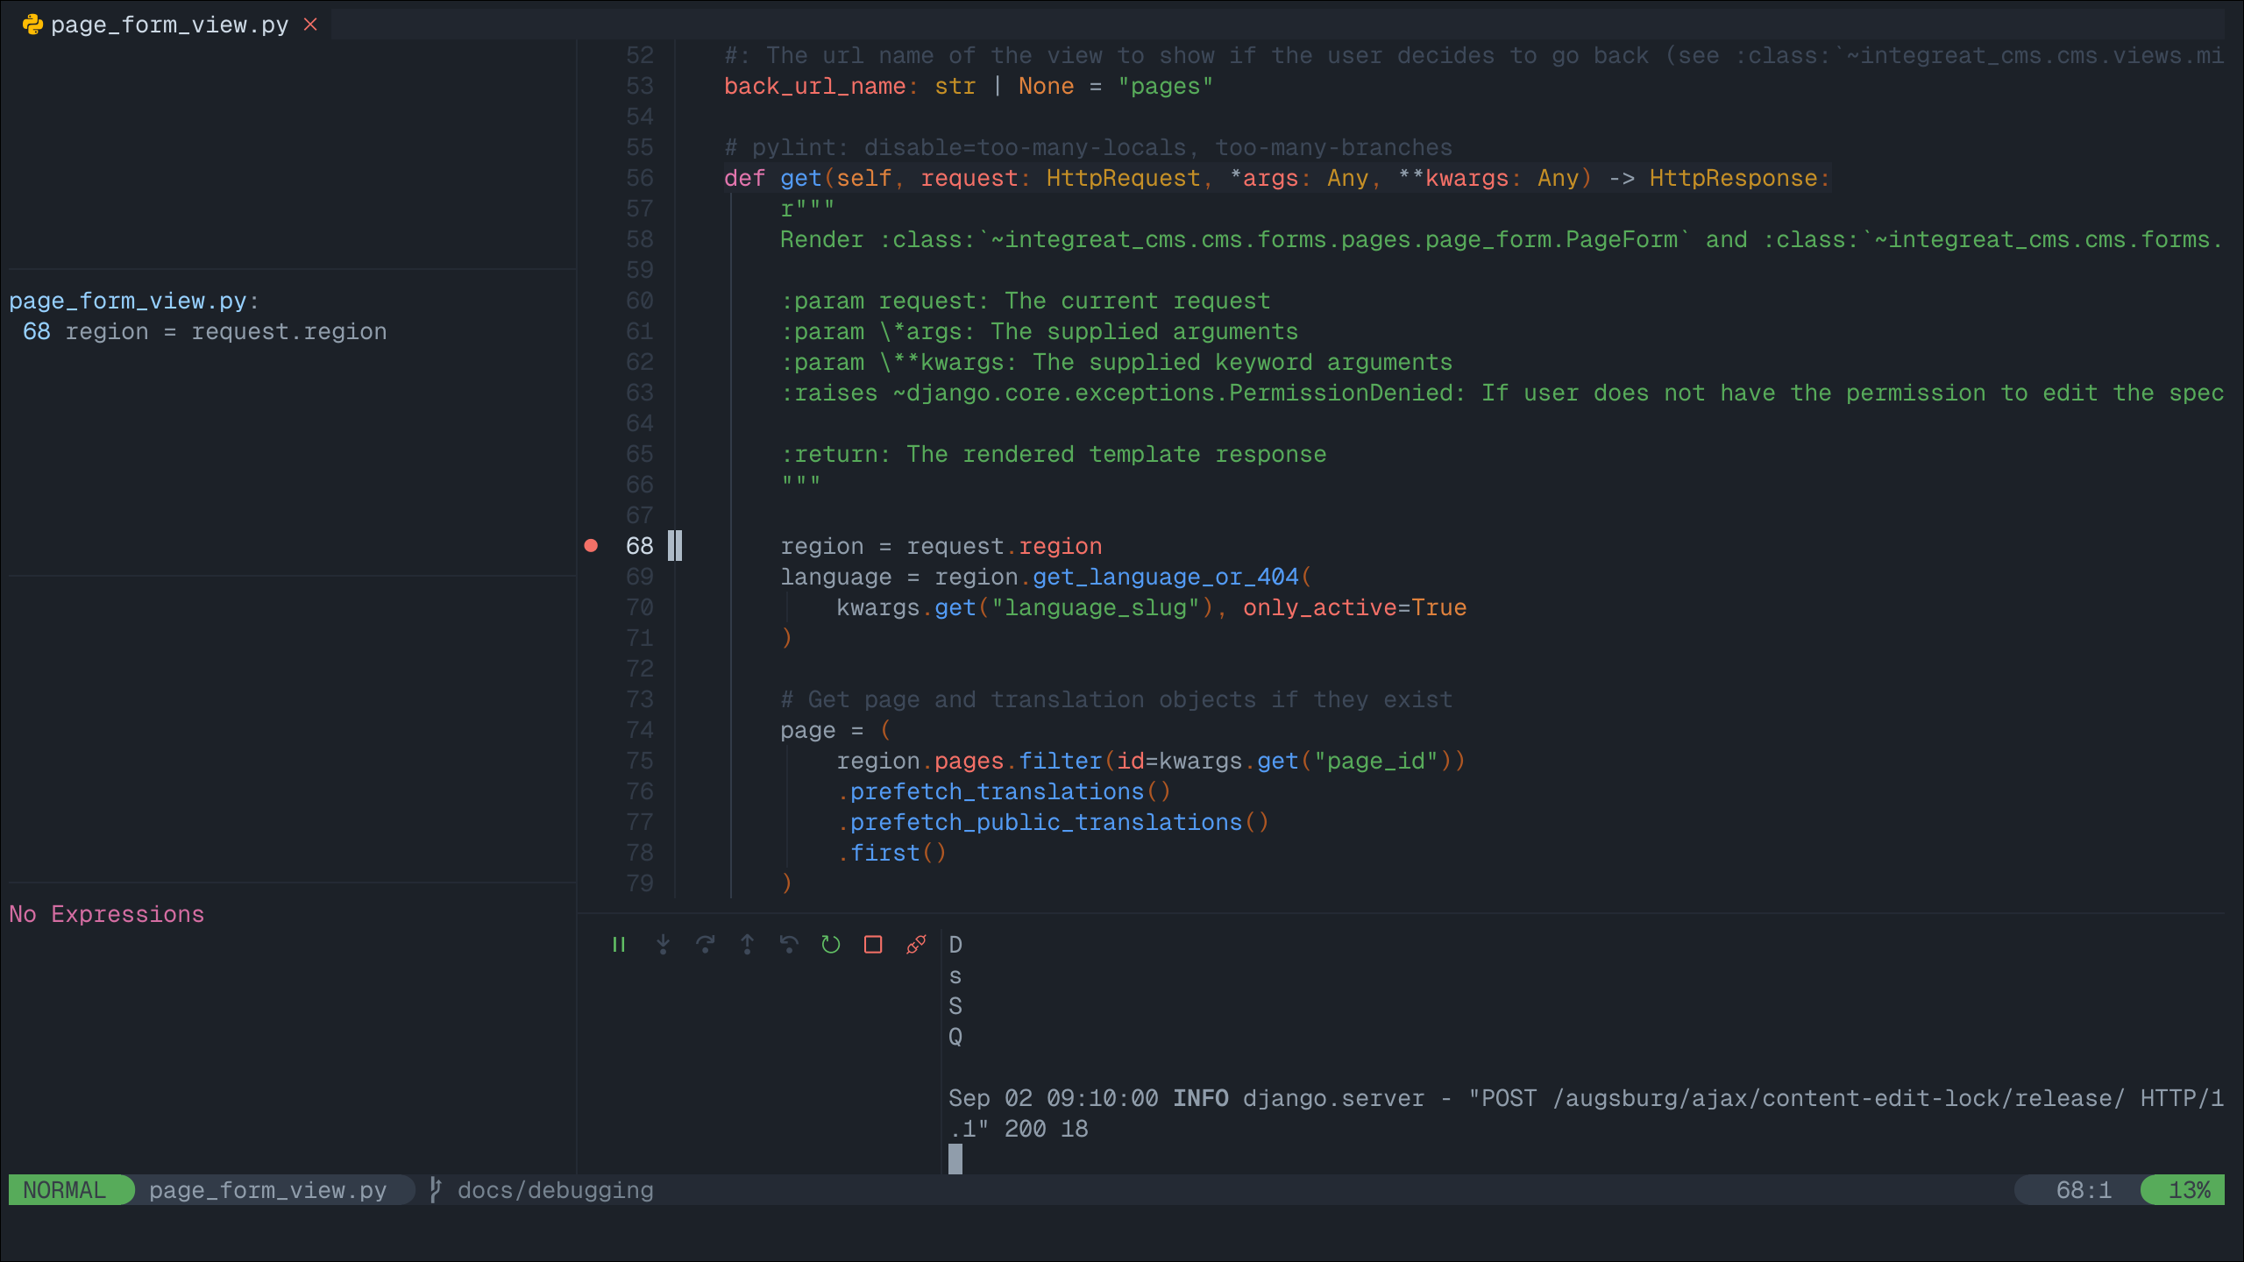This screenshot has width=2244, height=1262.
Task: Click 'only_active' keyword argument on line 70
Action: tap(1320, 607)
